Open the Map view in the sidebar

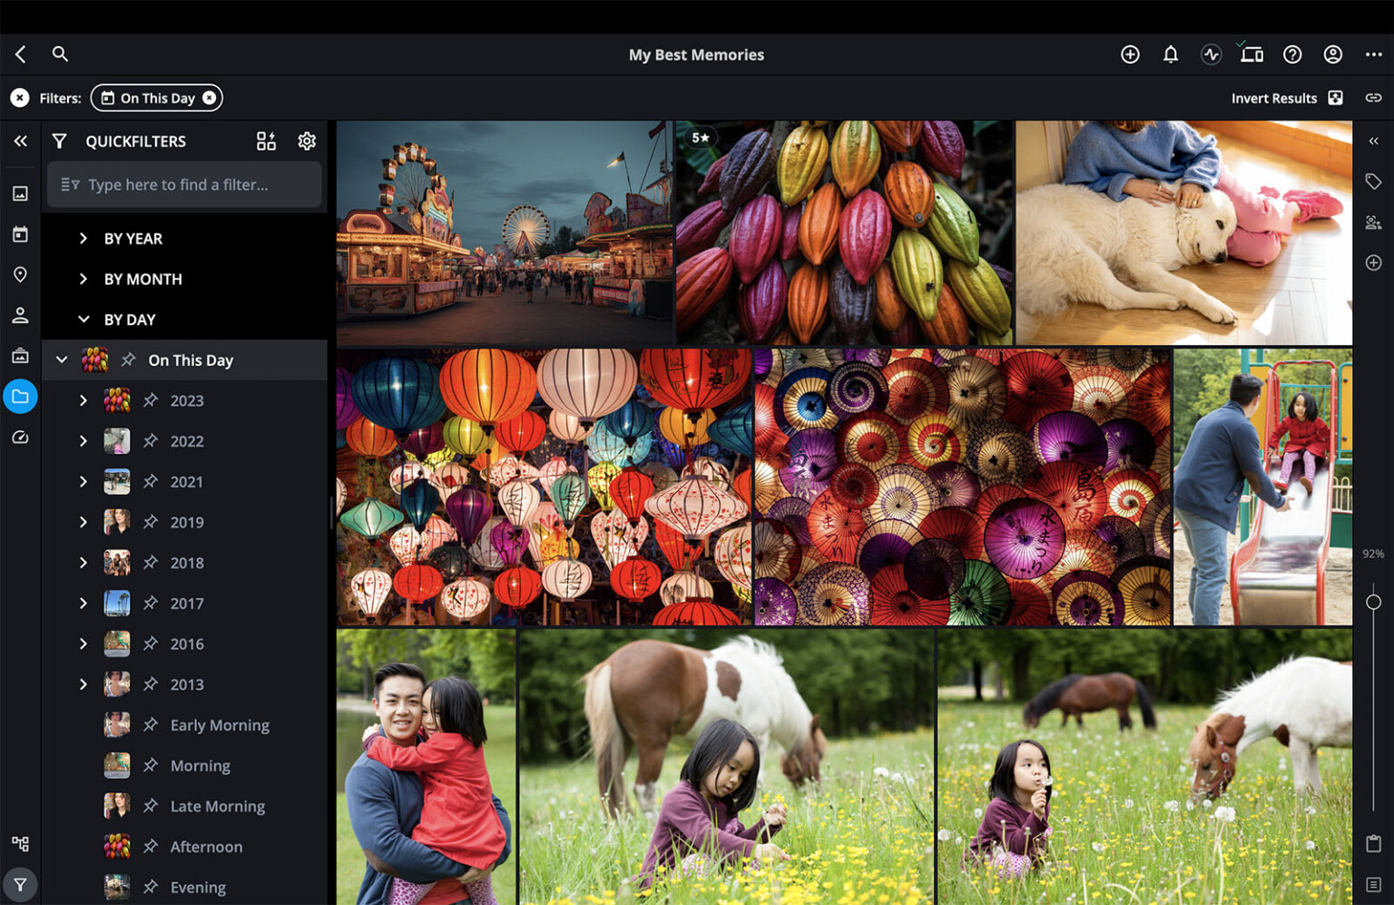pyautogui.click(x=20, y=274)
